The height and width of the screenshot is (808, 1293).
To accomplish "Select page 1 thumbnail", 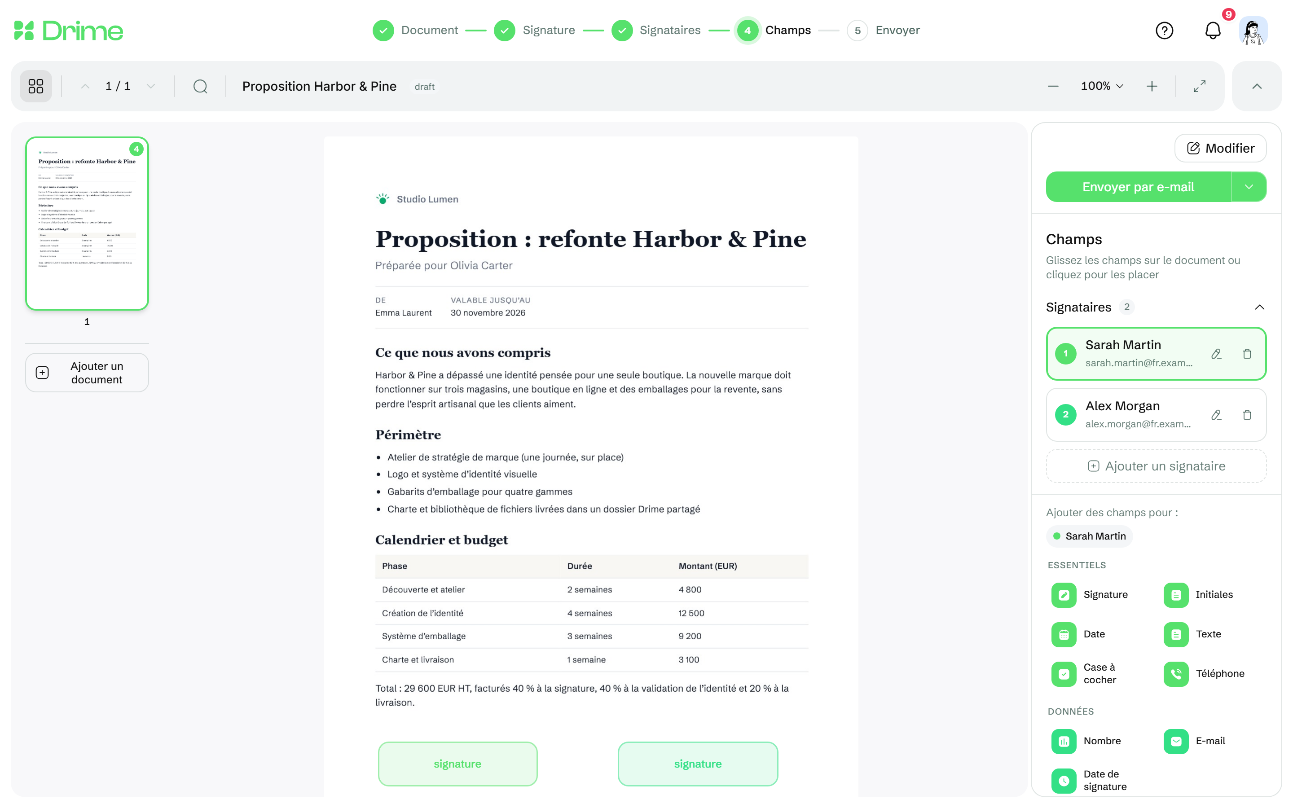I will 87,224.
